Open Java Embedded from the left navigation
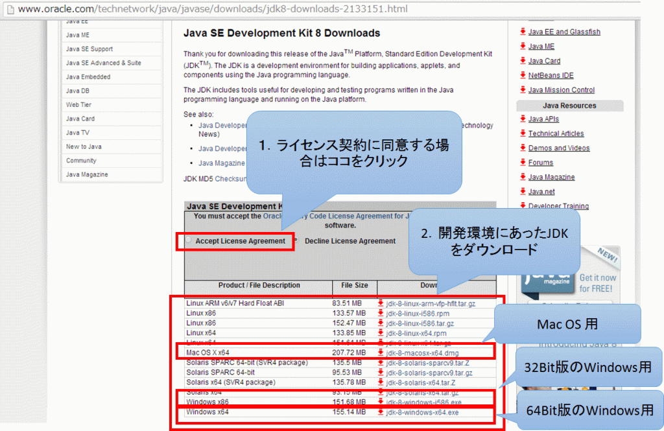The height and width of the screenshot is (431, 664). [88, 77]
